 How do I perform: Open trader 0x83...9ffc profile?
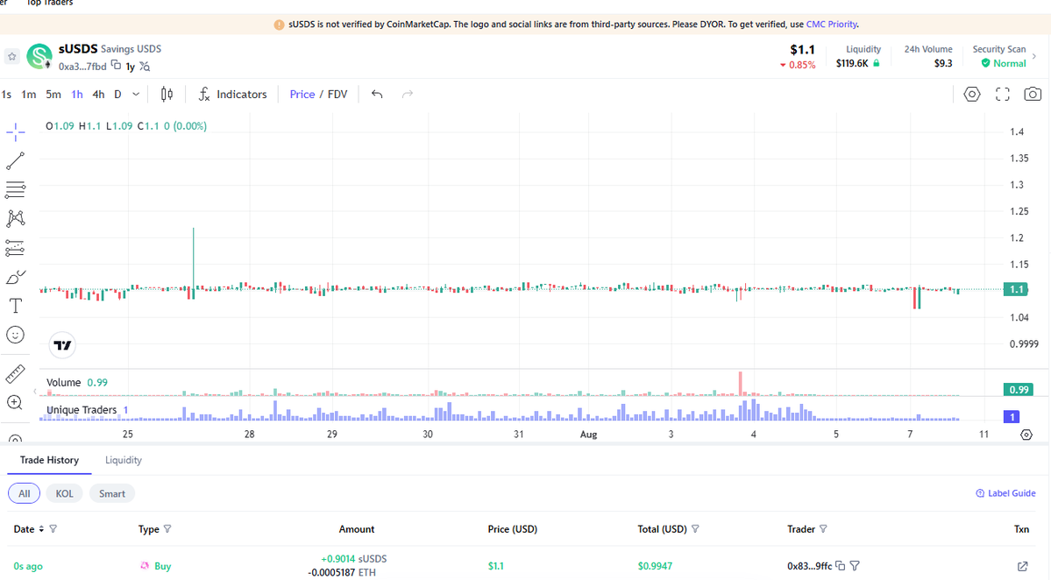point(810,566)
